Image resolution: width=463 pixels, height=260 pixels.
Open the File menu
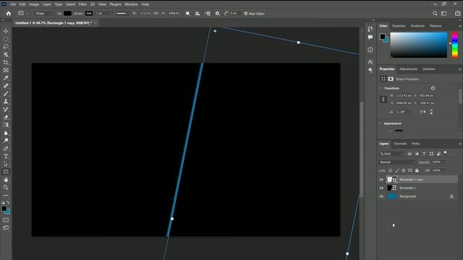tap(13, 4)
